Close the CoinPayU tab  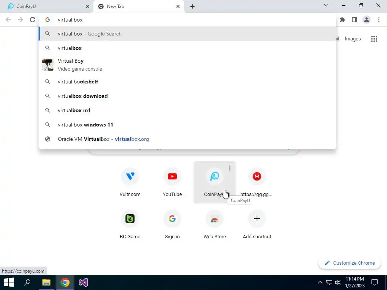pyautogui.click(x=87, y=6)
